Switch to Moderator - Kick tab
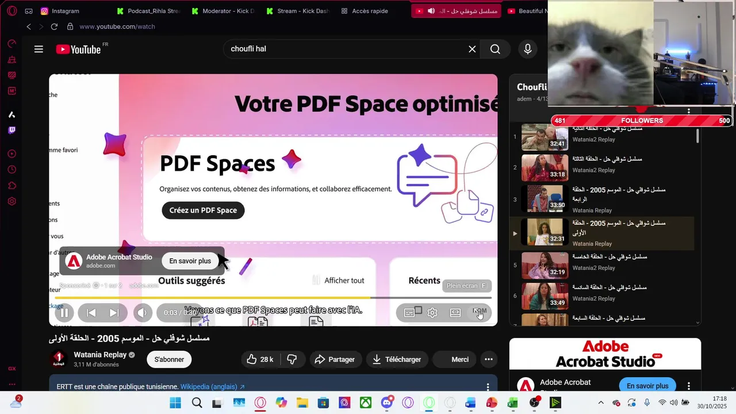Viewport: 736px width, 414px height. (224, 11)
